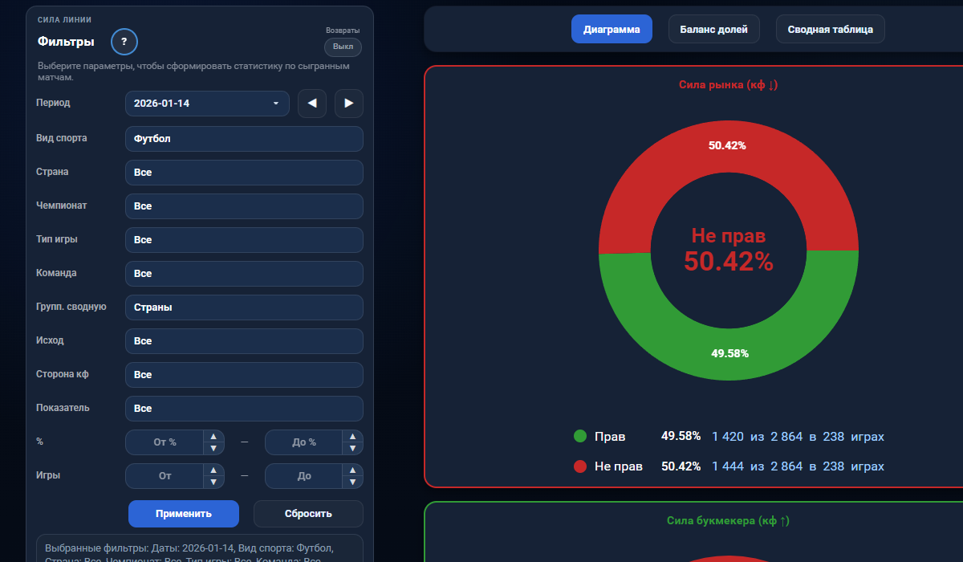Image resolution: width=963 pixels, height=562 pixels.
Task: Open the filters help question mark
Action: pyautogui.click(x=124, y=42)
